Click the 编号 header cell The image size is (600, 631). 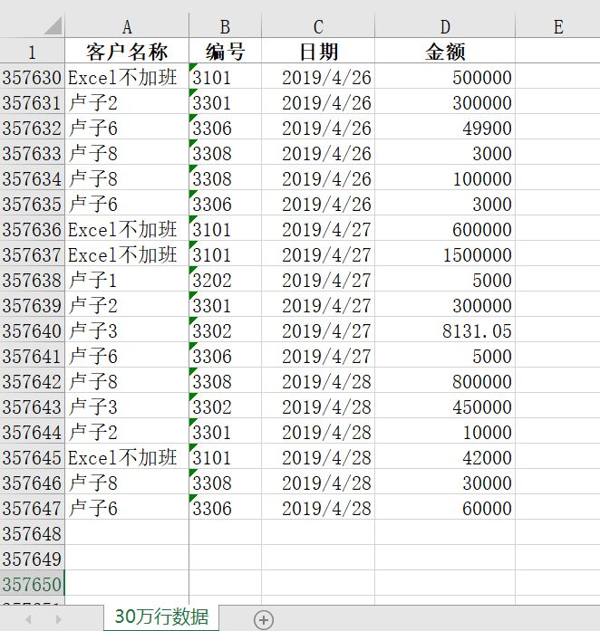[x=225, y=51]
